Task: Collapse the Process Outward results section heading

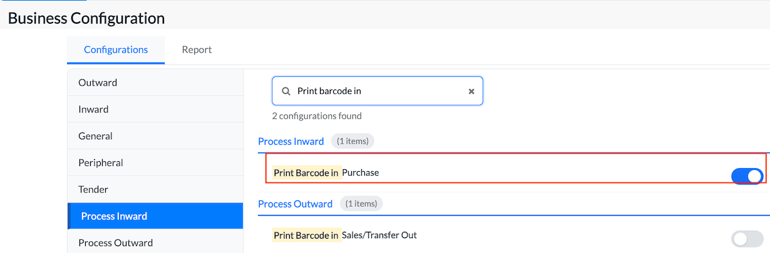Action: click(295, 204)
